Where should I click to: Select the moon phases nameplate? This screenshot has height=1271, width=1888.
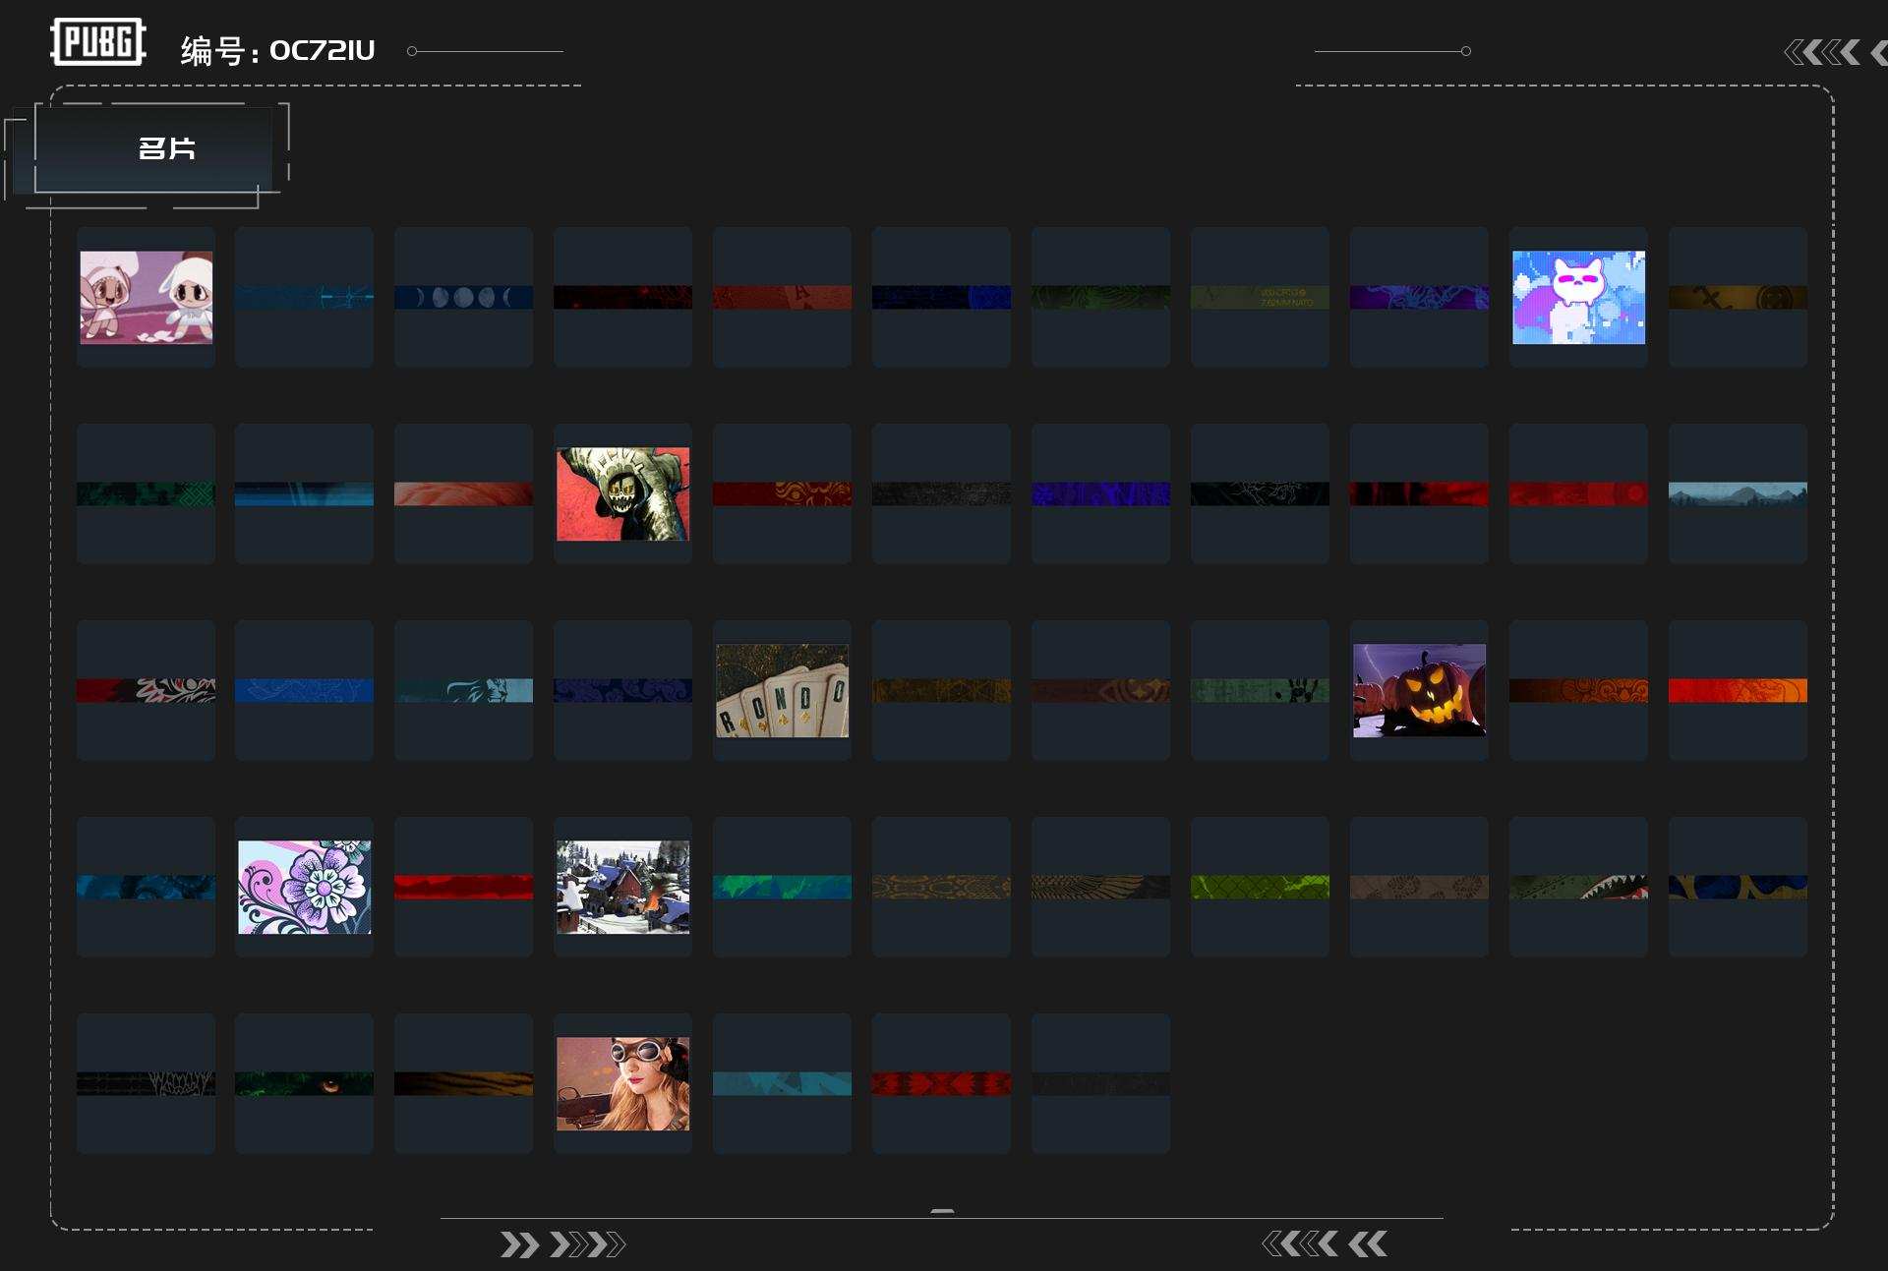pyautogui.click(x=463, y=297)
